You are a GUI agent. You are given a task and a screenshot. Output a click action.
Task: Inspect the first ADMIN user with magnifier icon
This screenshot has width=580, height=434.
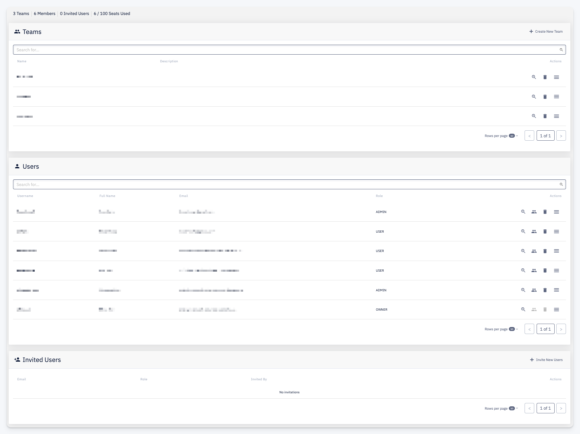(x=523, y=212)
